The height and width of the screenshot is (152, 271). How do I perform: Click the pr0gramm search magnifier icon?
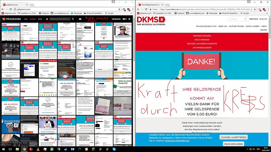(x=73, y=19)
